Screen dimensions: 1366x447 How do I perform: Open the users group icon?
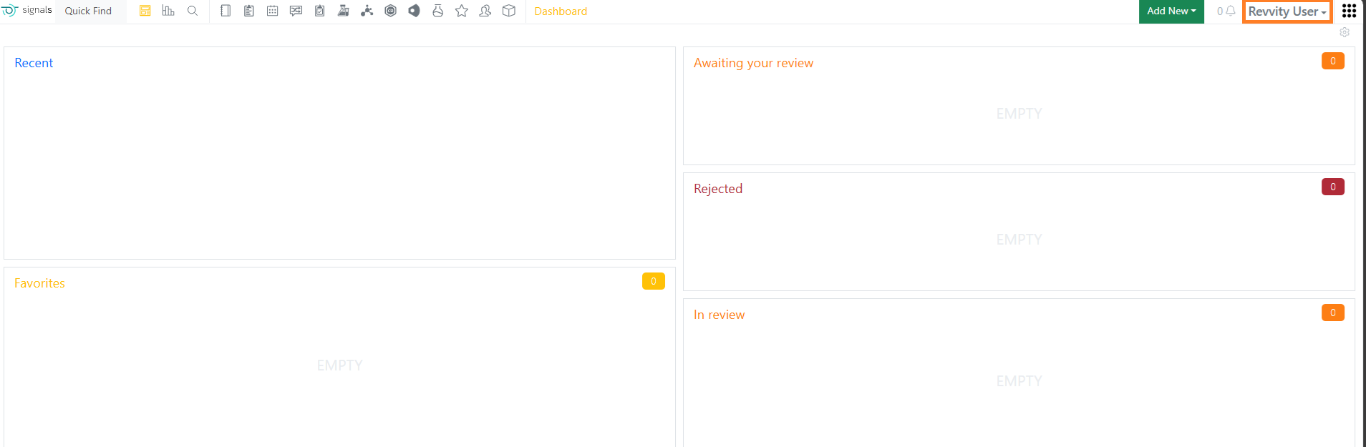point(485,11)
